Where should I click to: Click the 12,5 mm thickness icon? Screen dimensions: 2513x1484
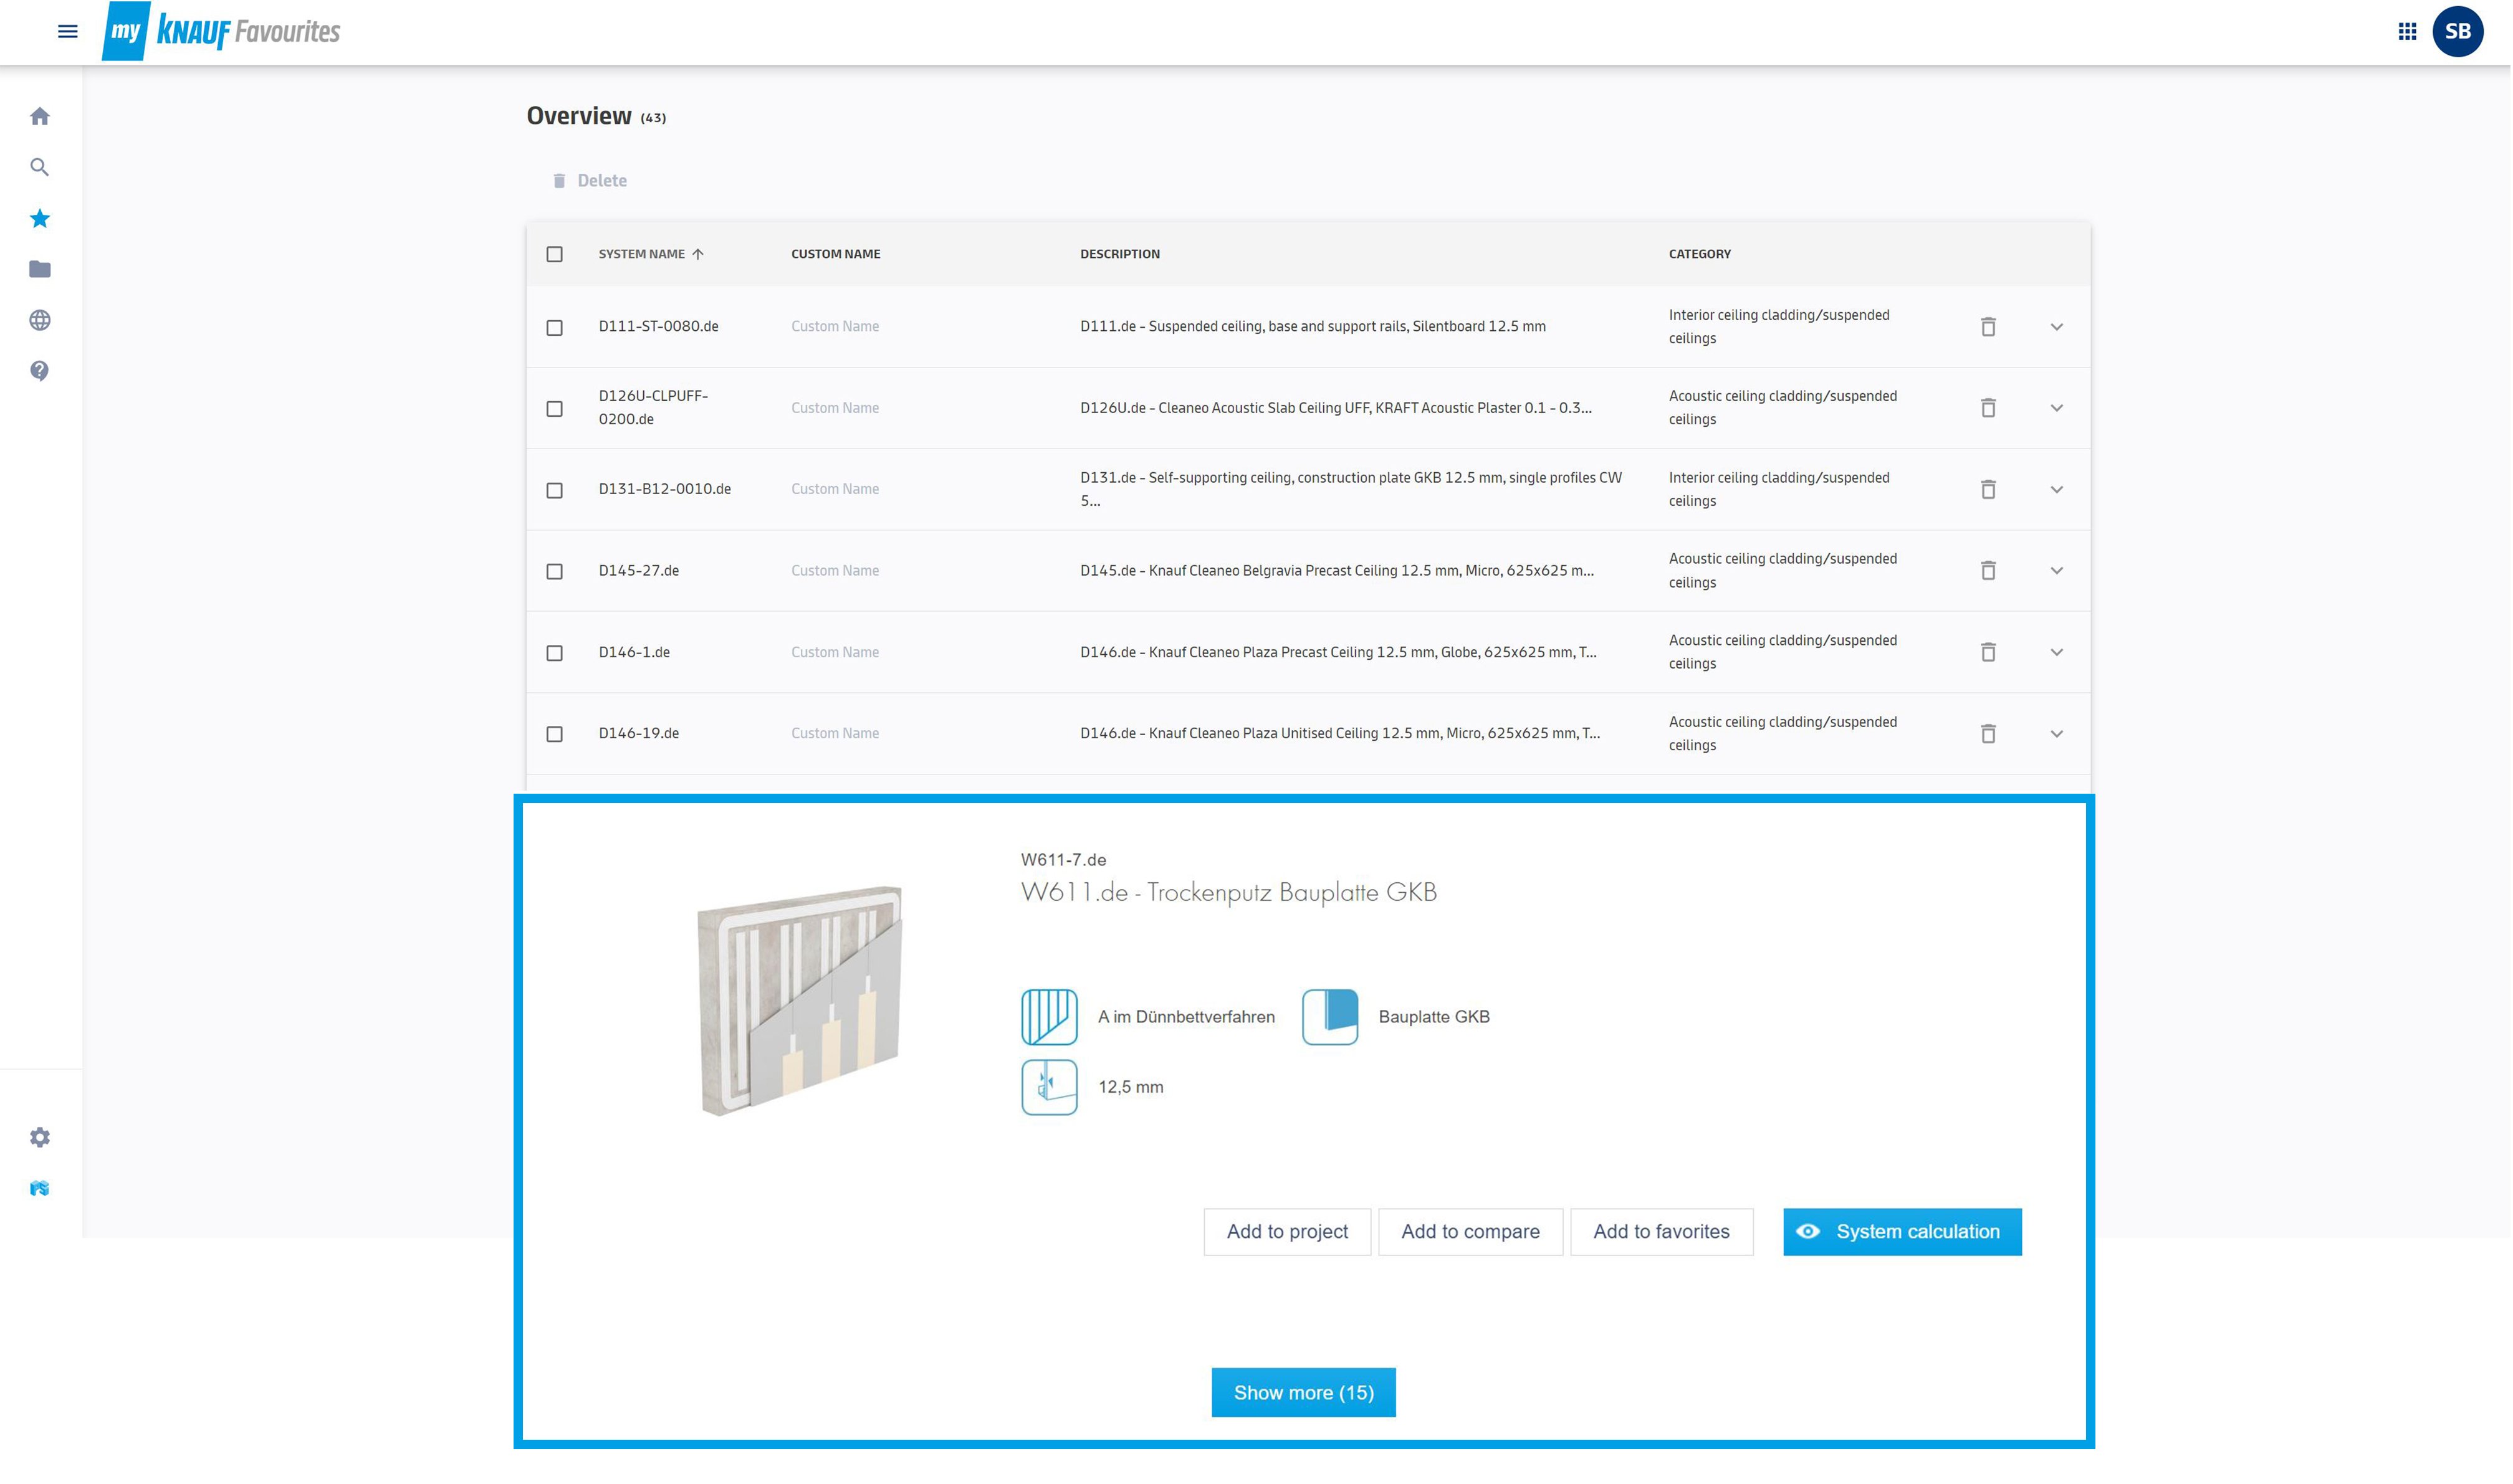[1050, 1088]
